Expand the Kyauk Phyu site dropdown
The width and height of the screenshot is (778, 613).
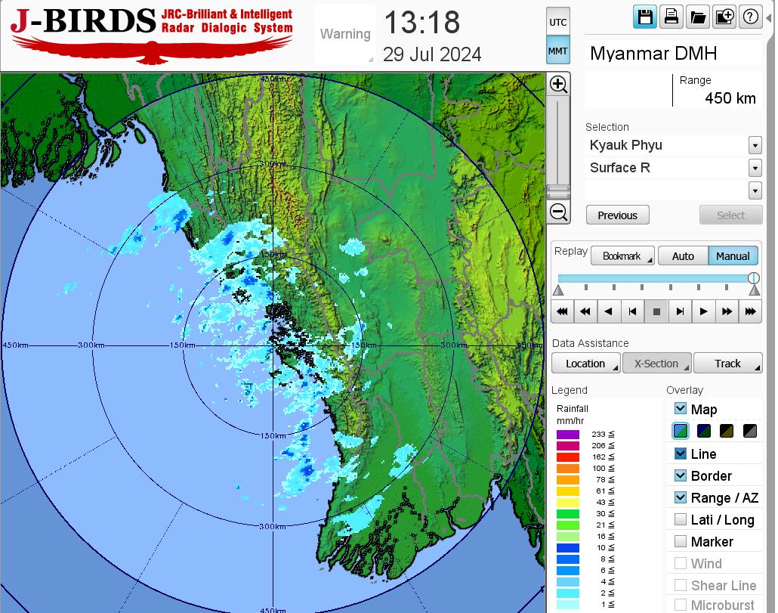tap(755, 145)
